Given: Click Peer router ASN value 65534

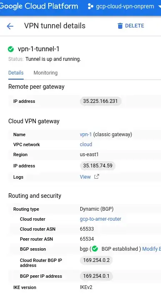Looking at the screenshot, I should [x=87, y=239].
